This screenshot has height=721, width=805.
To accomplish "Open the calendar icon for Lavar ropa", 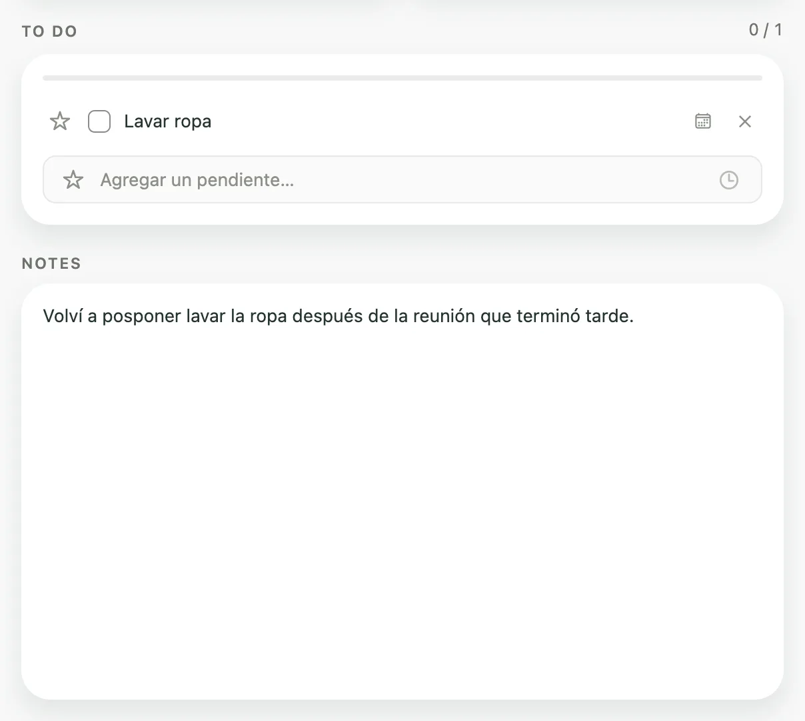I will coord(703,121).
